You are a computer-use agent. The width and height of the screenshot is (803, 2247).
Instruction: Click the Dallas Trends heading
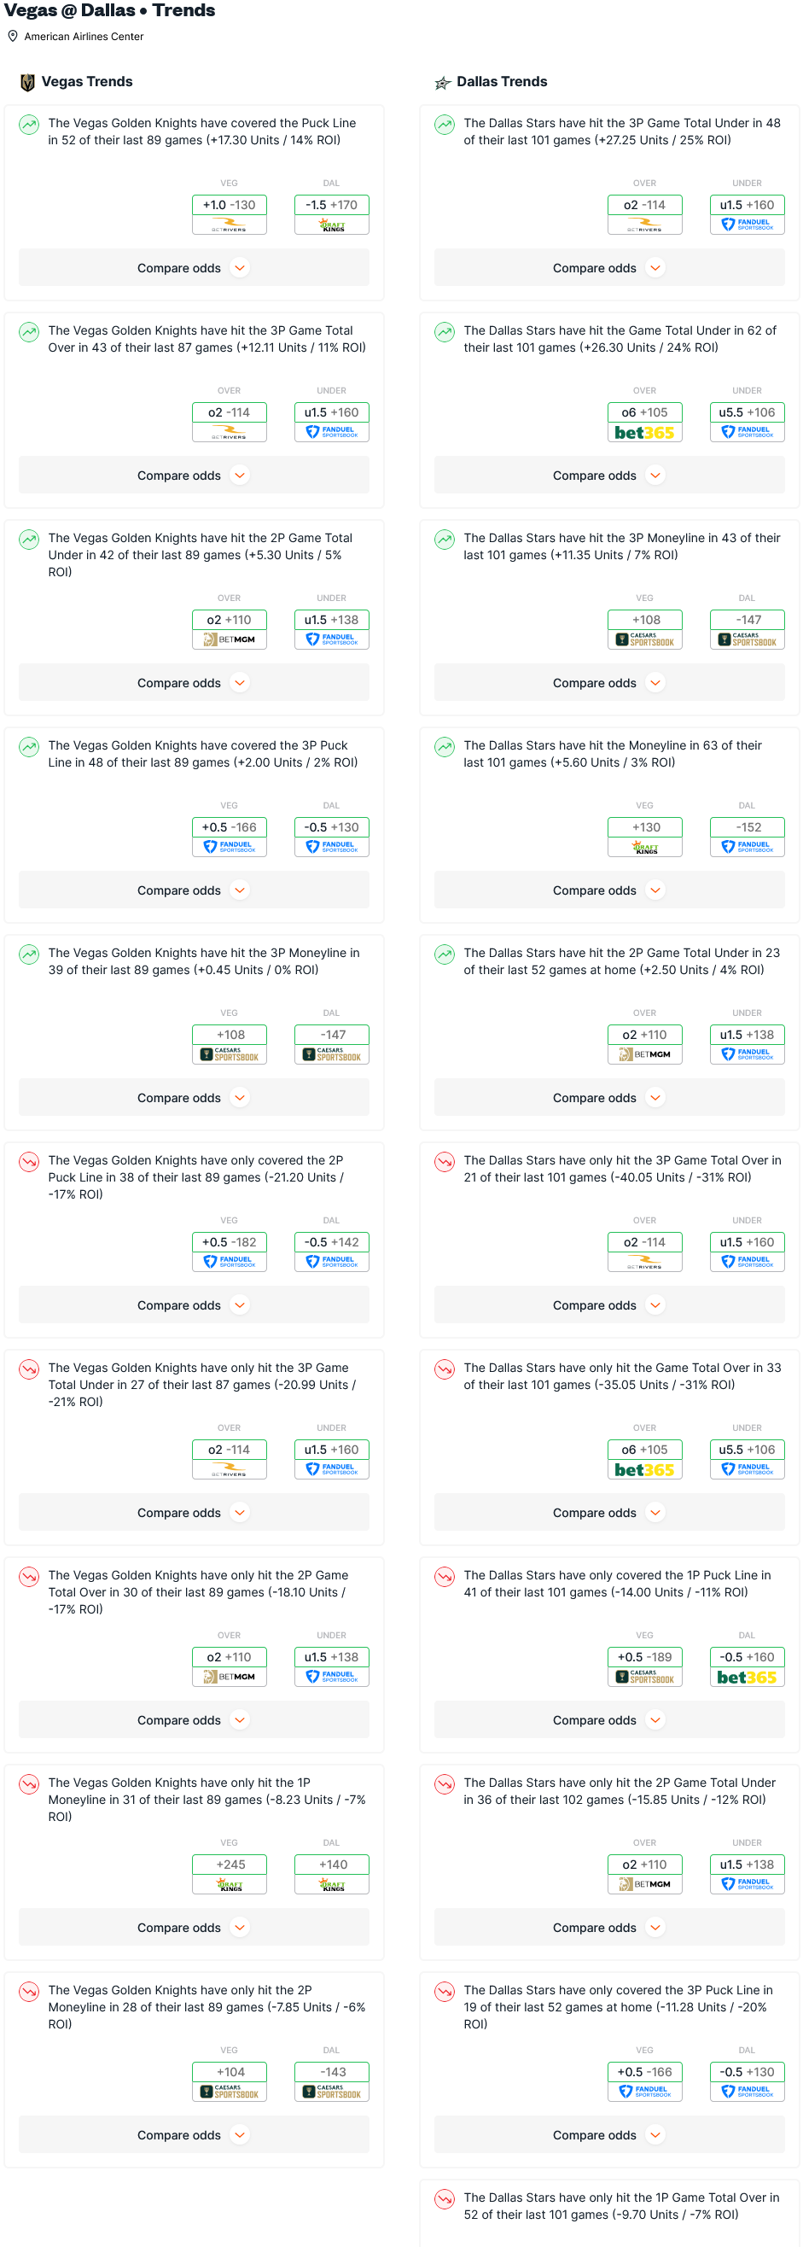click(x=503, y=82)
